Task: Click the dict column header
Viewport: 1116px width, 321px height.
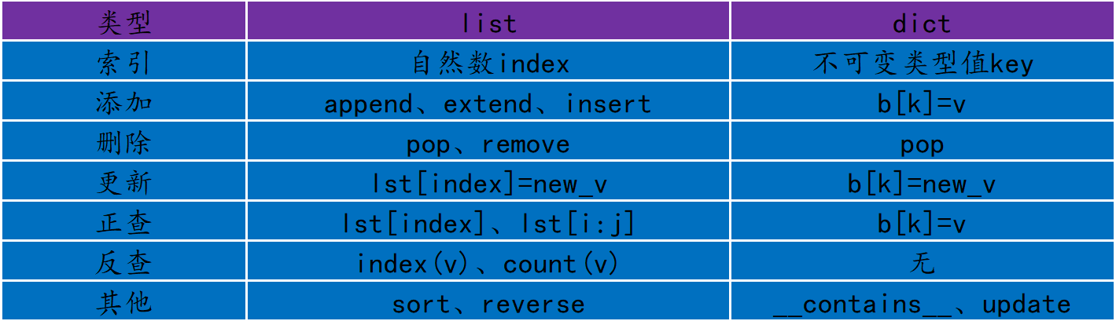Action: [x=922, y=22]
